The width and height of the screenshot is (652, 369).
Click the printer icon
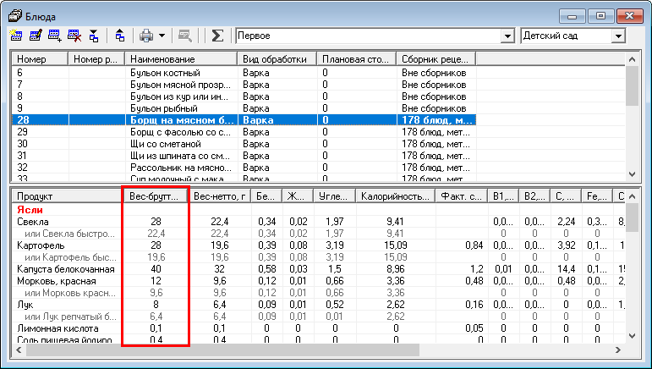[x=146, y=36]
